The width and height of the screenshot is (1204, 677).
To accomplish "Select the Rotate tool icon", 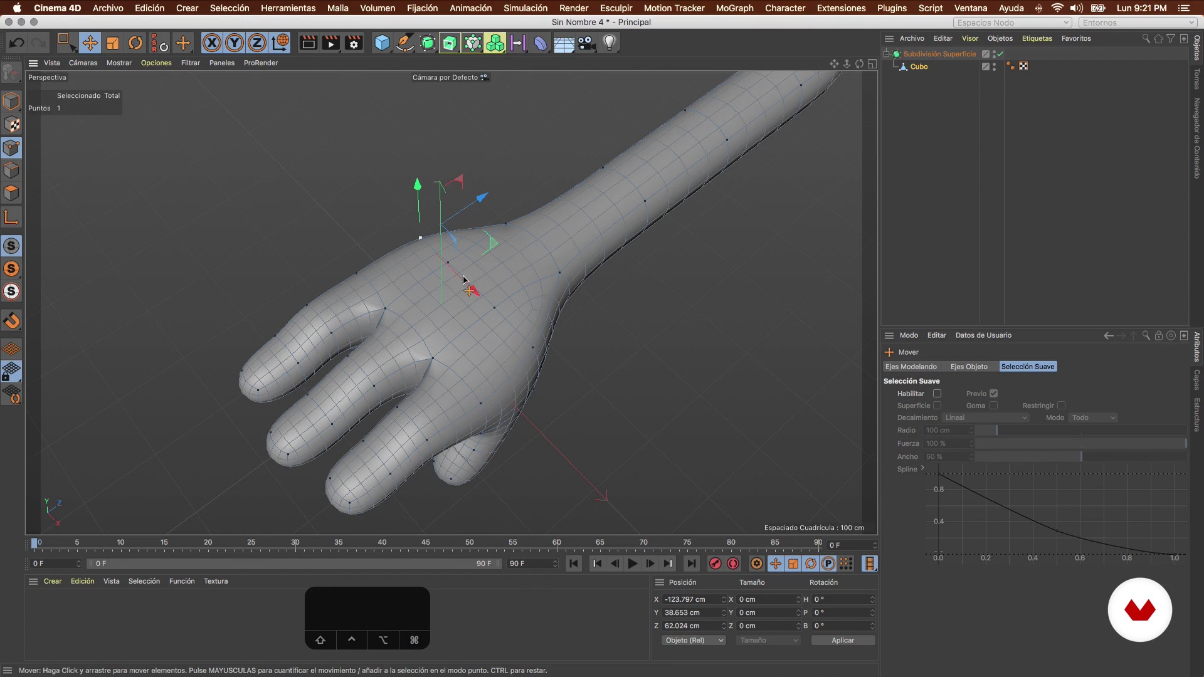I will [x=135, y=43].
